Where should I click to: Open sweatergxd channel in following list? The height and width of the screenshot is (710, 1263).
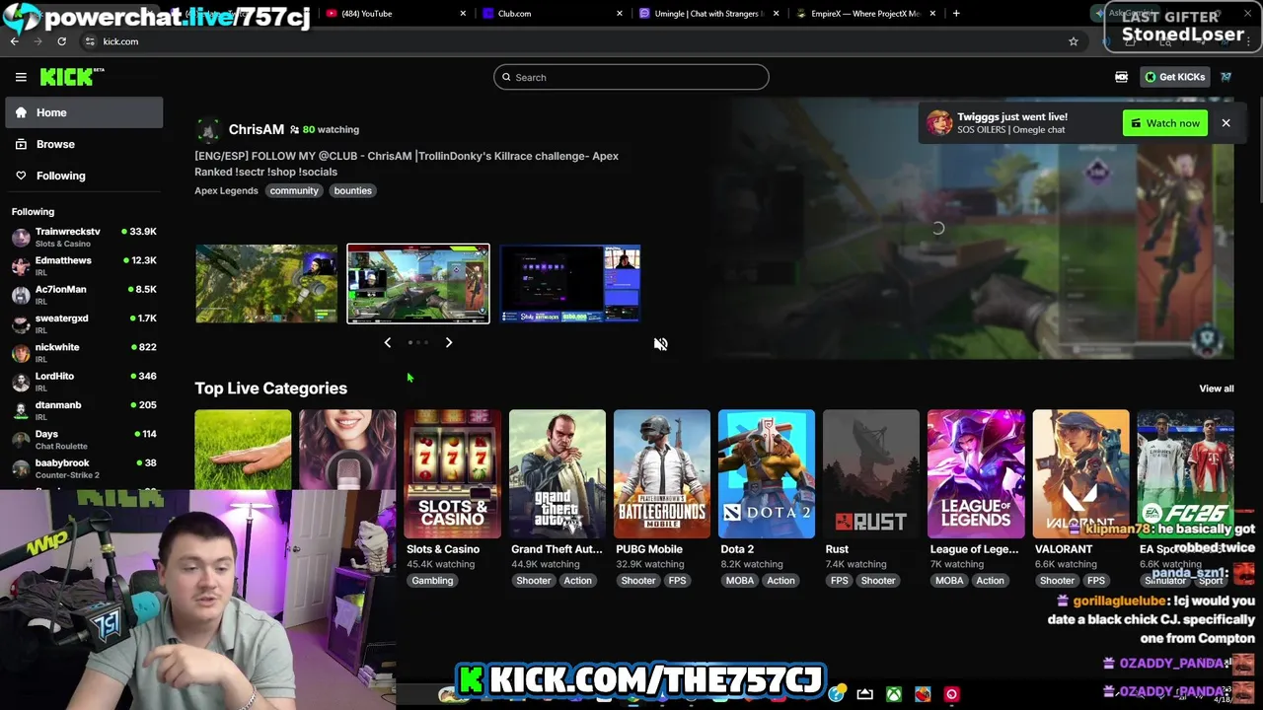tap(84, 323)
